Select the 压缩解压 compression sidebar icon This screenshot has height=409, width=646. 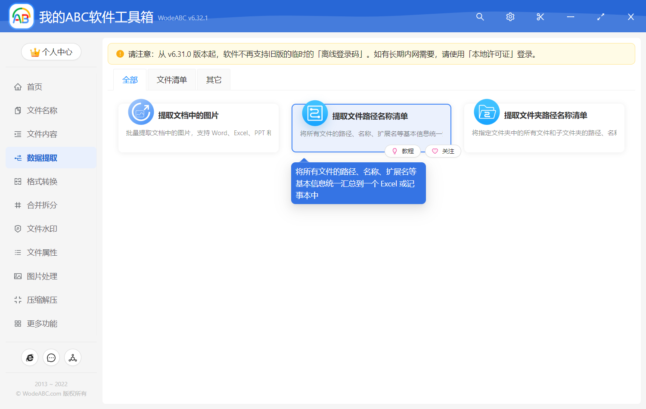point(17,300)
